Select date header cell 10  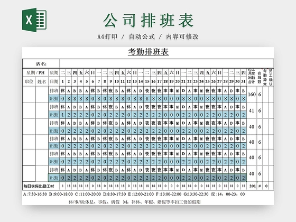(x=117, y=81)
